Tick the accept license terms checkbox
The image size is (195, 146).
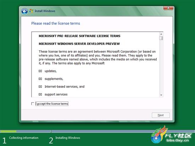coord(33,103)
